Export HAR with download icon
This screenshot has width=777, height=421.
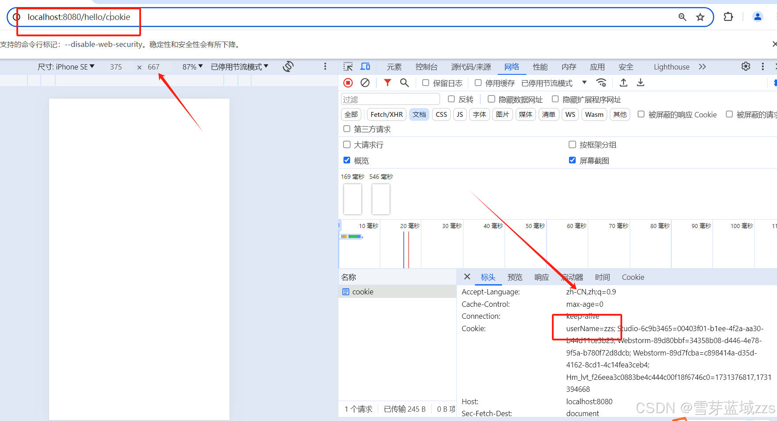point(640,83)
